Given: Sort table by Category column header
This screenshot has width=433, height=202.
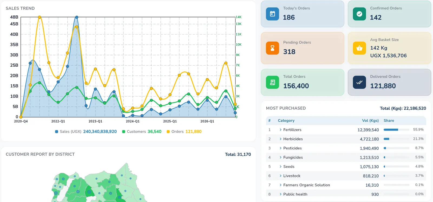Looking at the screenshot, I should (286, 121).
